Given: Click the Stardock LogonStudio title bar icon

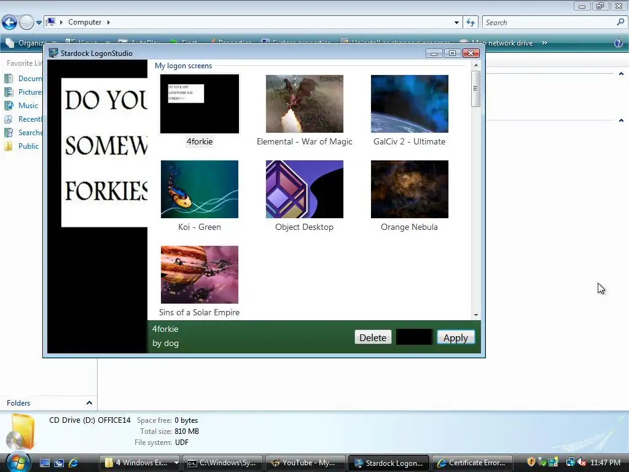Looking at the screenshot, I should point(53,53).
